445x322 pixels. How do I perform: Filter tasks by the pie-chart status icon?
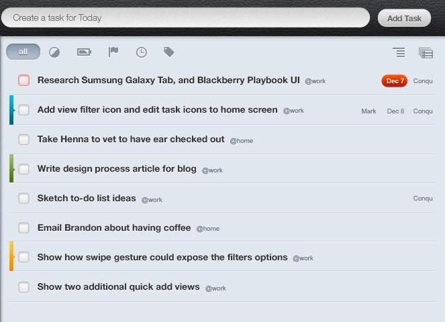(54, 52)
